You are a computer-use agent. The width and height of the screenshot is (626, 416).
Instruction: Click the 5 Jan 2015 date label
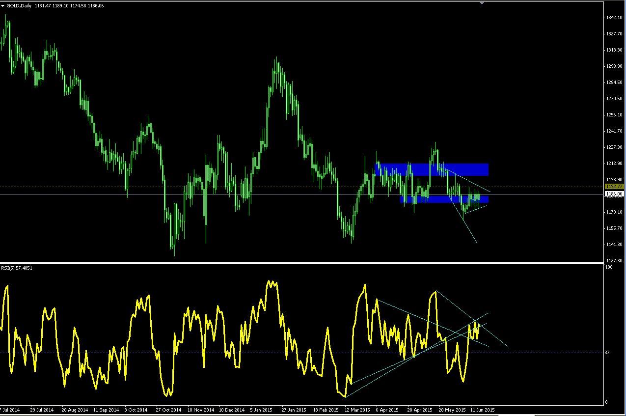(261, 409)
